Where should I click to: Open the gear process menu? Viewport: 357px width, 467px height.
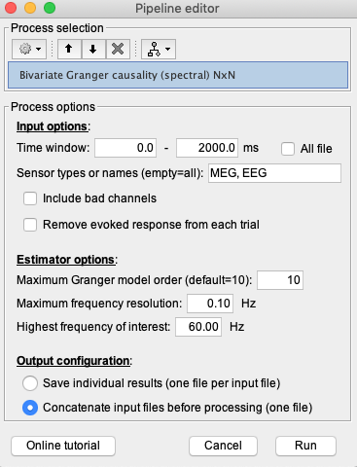29,49
